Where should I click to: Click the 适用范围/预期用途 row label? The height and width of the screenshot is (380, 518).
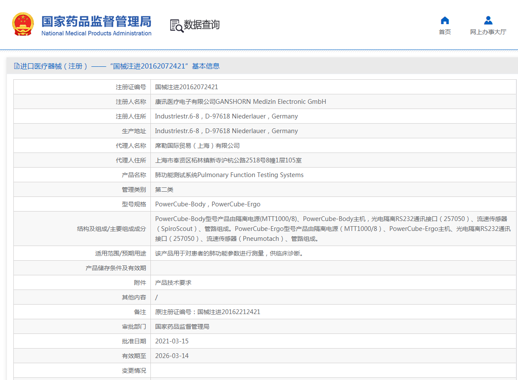coord(121,253)
